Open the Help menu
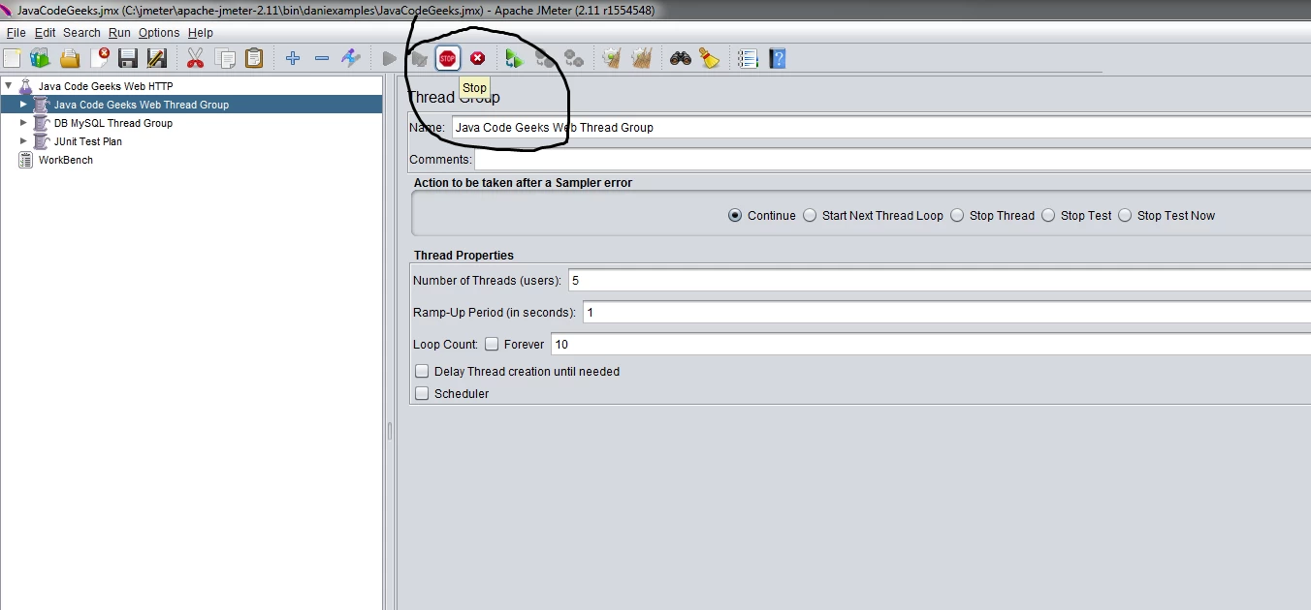1311x610 pixels. point(200,33)
